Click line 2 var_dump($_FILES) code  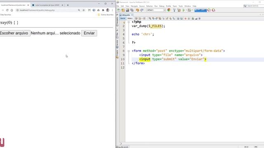[148, 26]
